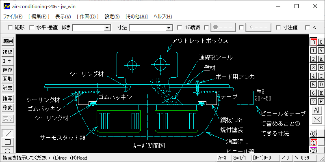Select layer D button
325x162 pixels.
coord(321,85)
